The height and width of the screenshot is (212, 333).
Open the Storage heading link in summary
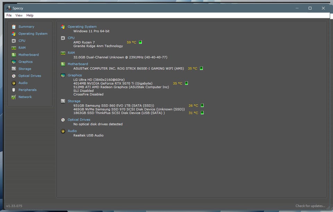(x=74, y=101)
